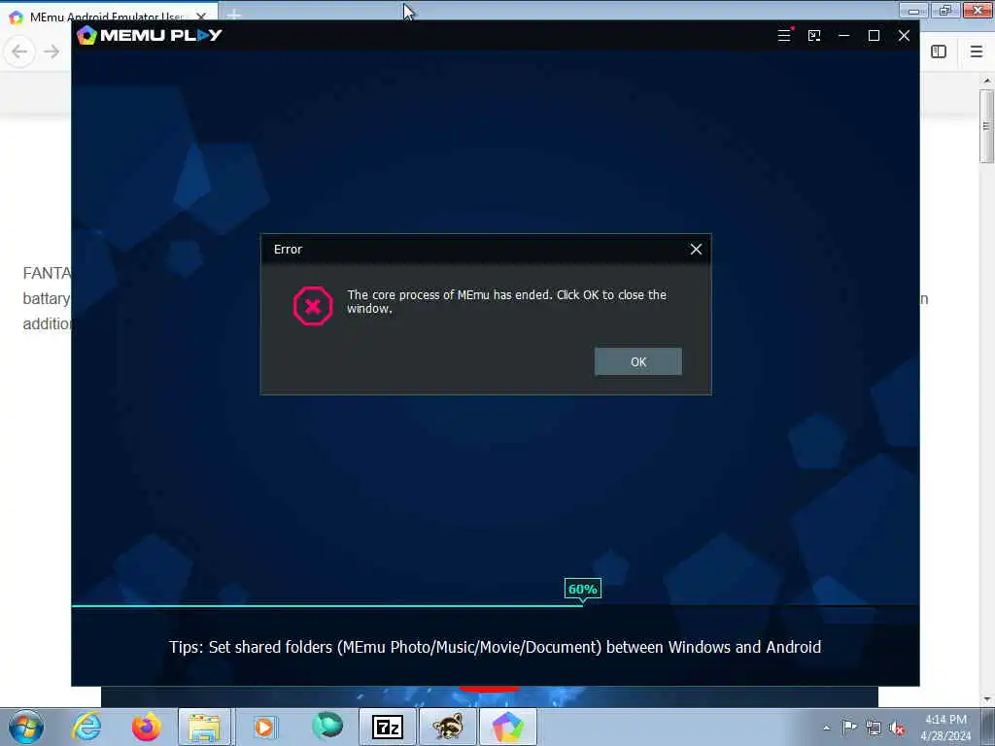Close the MEmu Android Emulator browser tab

click(201, 17)
